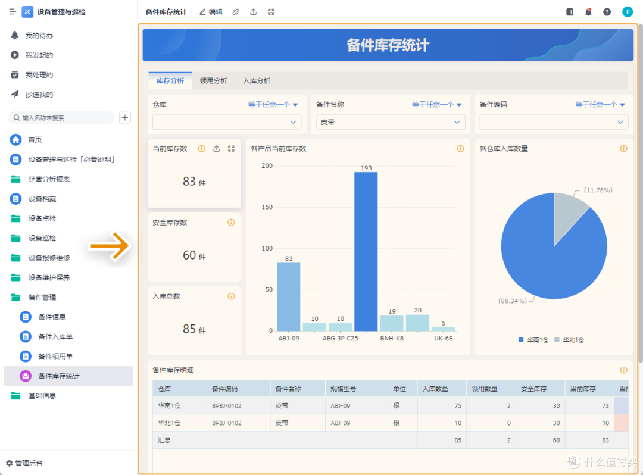Select the 华南1仓 table row cell
This screenshot has height=475, width=643.
(180, 406)
